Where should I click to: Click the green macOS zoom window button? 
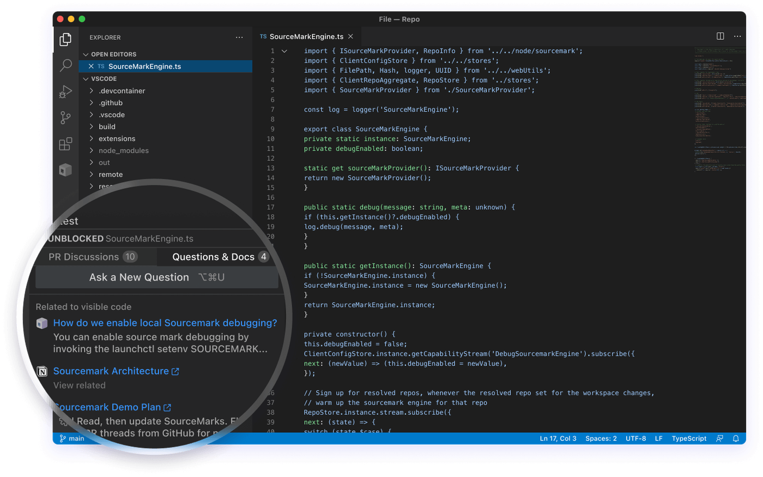[82, 19]
